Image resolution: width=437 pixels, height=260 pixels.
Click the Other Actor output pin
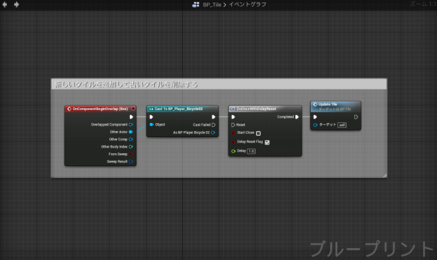pos(130,132)
